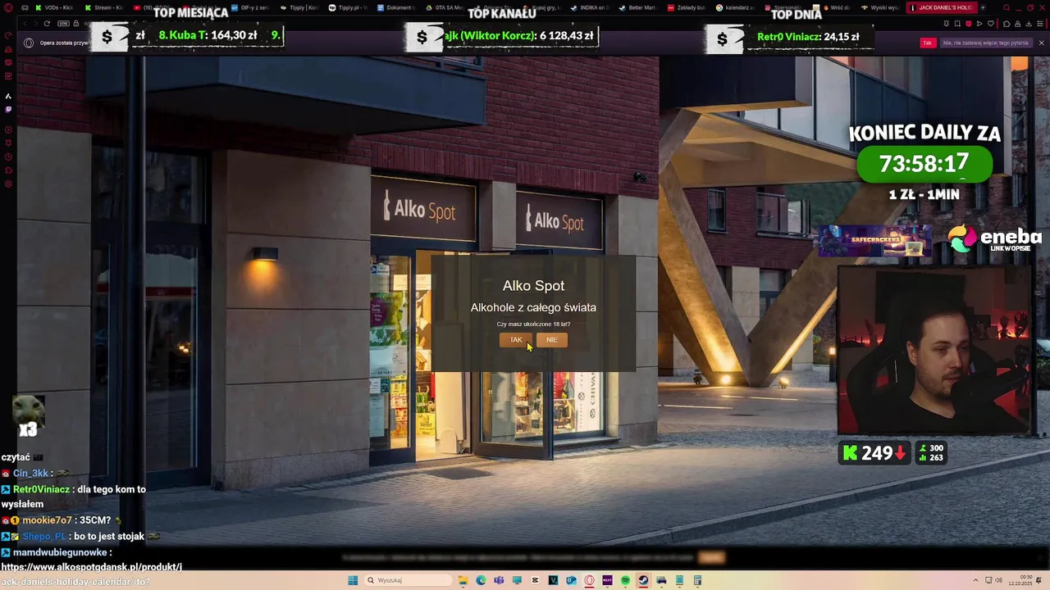This screenshot has width=1050, height=590.
Task: Confirm age with the TAK button
Action: click(x=516, y=340)
